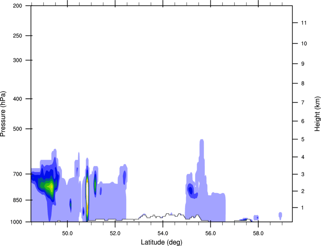
Task: Click pressure tick label '500'
Action: 17,129
